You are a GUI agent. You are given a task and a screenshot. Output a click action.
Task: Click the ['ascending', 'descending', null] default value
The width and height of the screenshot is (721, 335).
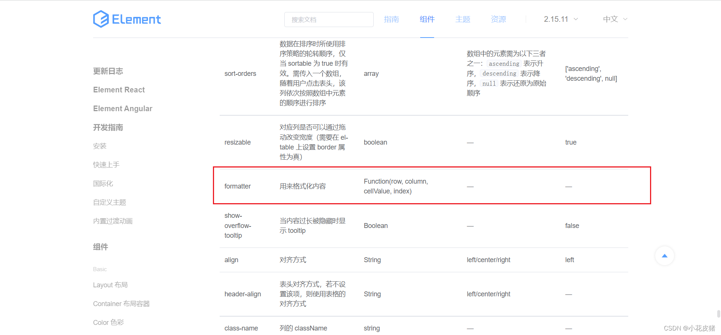(x=591, y=74)
